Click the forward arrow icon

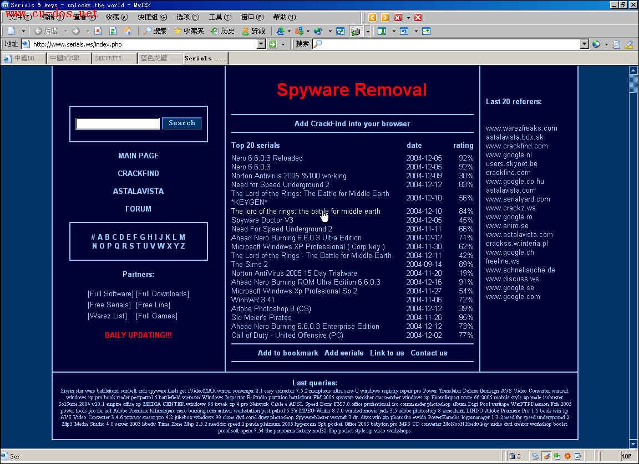coord(75,31)
